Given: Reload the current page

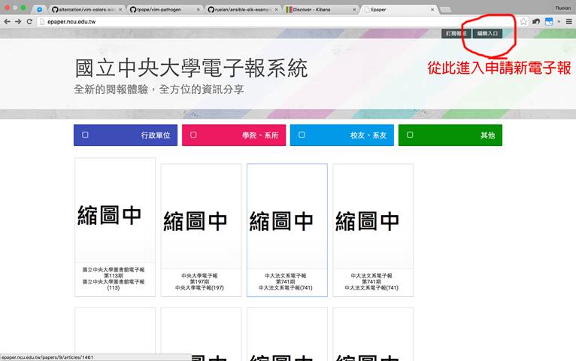Looking at the screenshot, I should [29, 22].
